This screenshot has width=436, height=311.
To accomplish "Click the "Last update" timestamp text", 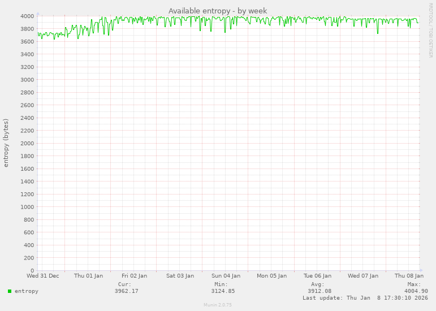I will [365, 298].
